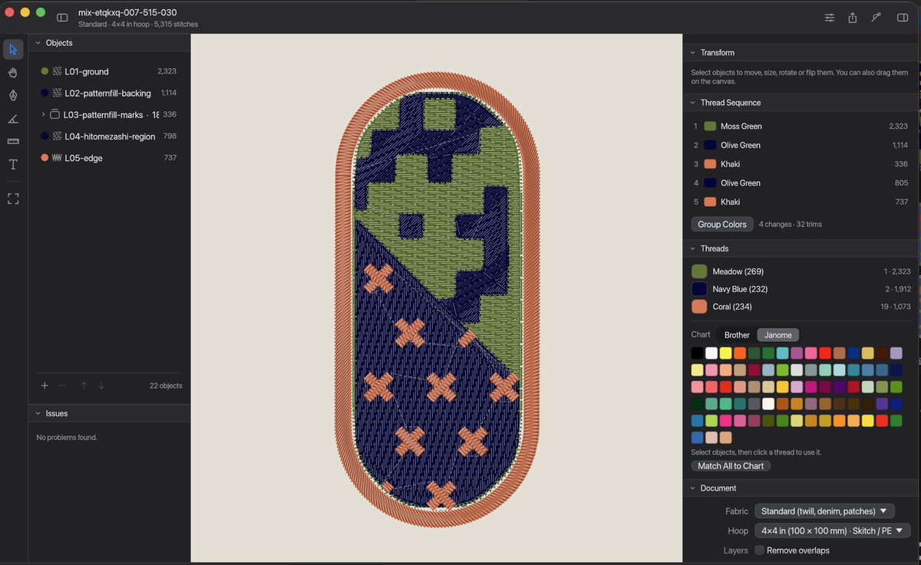Enable the Remove overlaps checkbox
This screenshot has width=921, height=565.
tap(759, 550)
